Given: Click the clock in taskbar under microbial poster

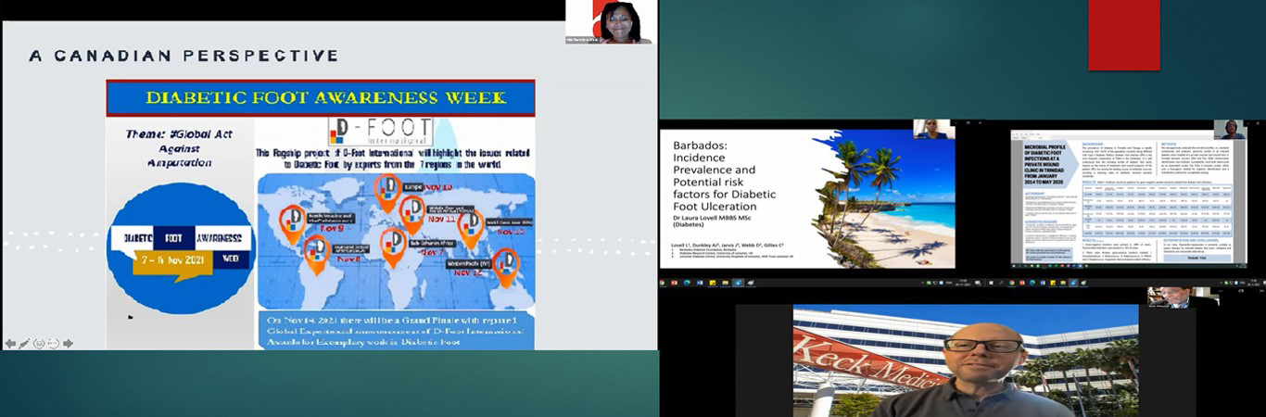Looking at the screenshot, I should (x=1253, y=283).
